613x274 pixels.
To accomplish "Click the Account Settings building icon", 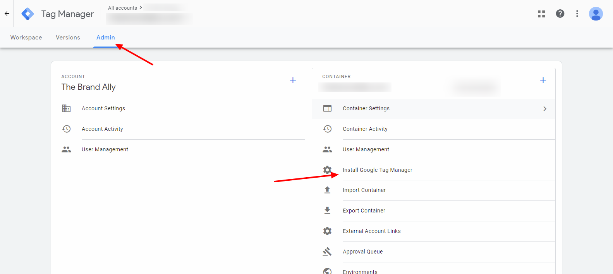I will click(66, 108).
